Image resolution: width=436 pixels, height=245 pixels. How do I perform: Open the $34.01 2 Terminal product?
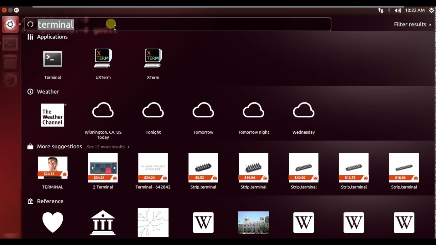pyautogui.click(x=103, y=167)
